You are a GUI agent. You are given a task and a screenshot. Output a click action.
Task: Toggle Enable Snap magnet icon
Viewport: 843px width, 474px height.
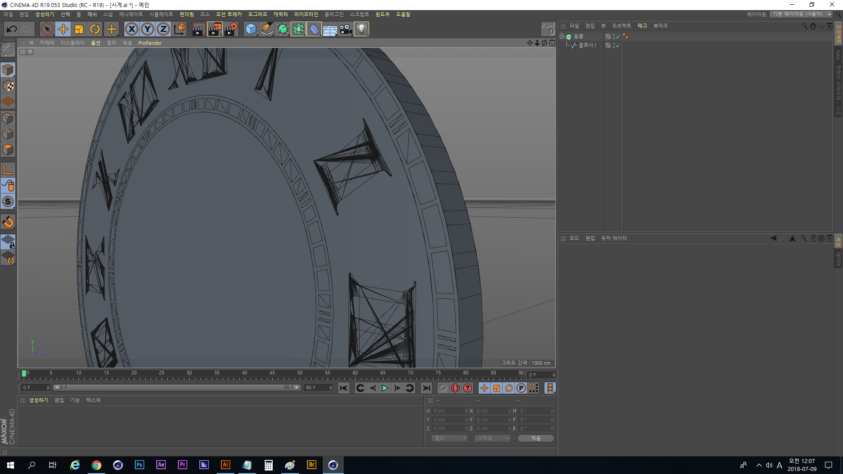click(x=8, y=222)
